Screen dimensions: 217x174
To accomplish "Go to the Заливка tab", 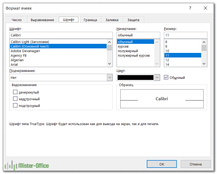I will tap(112, 20).
